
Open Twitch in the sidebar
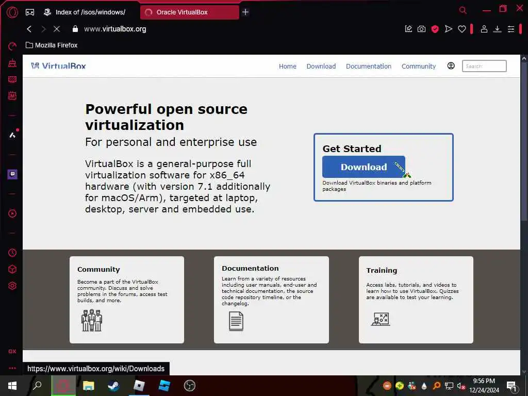[x=12, y=174]
